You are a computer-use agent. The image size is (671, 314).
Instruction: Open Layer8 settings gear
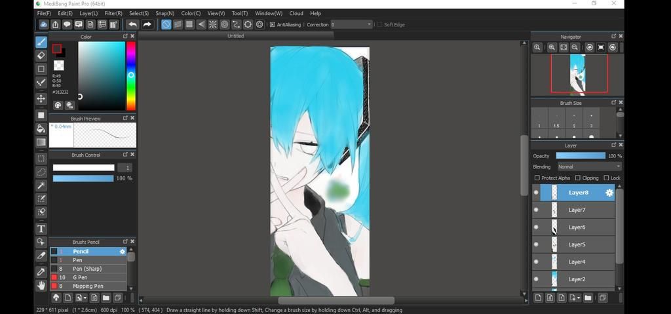tap(609, 193)
